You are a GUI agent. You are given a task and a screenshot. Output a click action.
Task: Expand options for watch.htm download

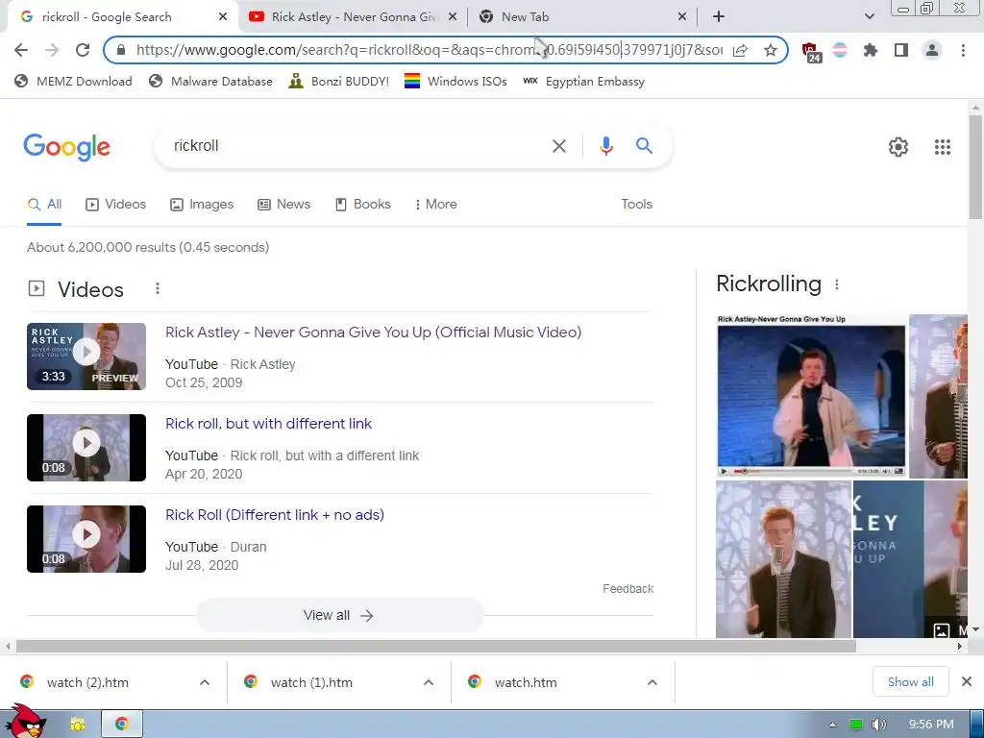pos(652,682)
